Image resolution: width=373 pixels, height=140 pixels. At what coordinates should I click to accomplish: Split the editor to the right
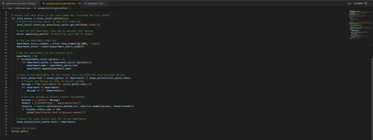coord(366,4)
